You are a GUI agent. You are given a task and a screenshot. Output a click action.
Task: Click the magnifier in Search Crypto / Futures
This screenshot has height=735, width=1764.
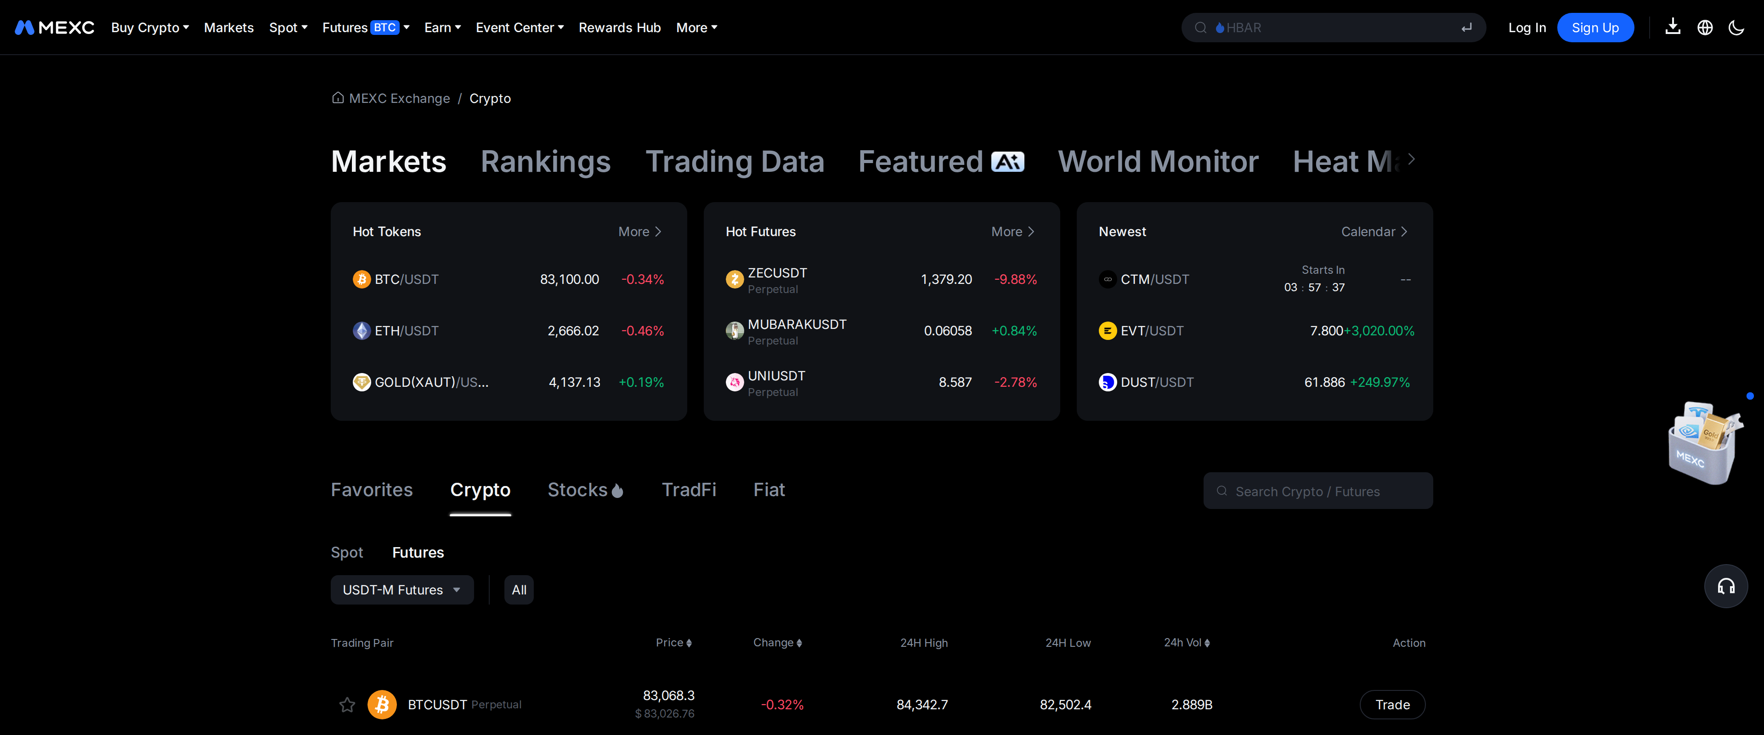[1221, 491]
